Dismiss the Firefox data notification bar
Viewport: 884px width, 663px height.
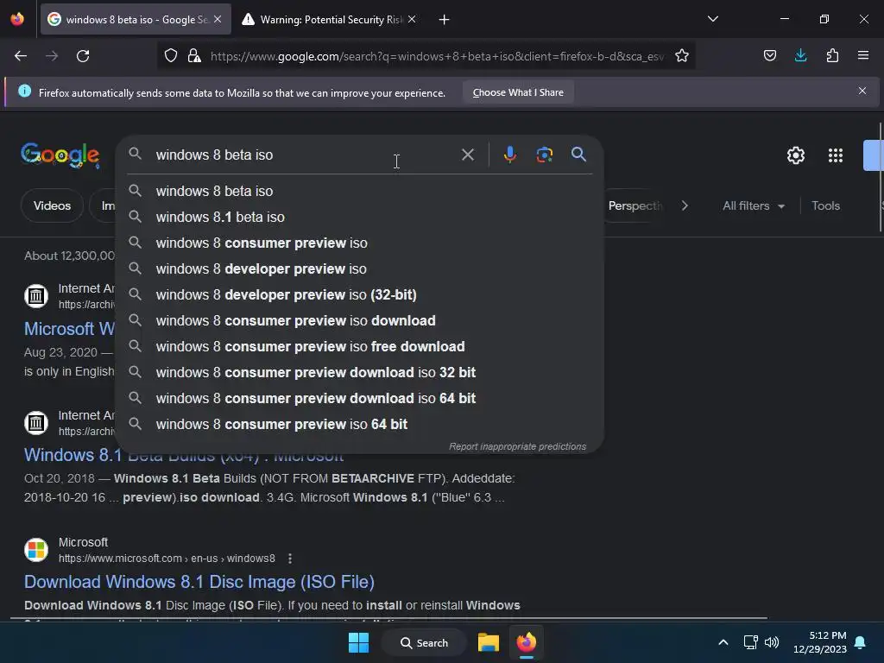pos(862,91)
